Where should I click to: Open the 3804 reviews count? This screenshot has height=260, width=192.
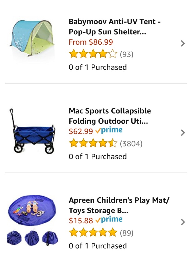click(131, 143)
